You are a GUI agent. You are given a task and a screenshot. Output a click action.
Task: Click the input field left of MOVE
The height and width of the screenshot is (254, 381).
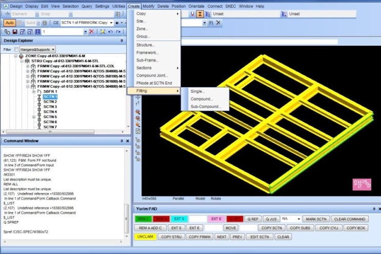[213, 228]
